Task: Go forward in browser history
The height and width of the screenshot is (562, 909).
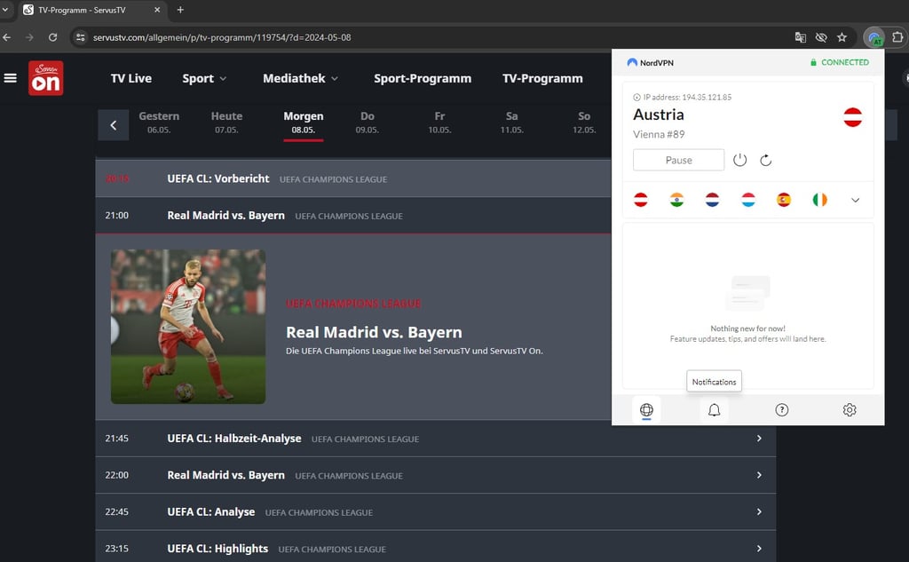Action: point(29,37)
